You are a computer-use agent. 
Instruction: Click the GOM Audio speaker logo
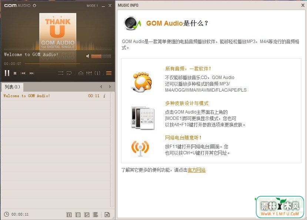click(x=133, y=23)
